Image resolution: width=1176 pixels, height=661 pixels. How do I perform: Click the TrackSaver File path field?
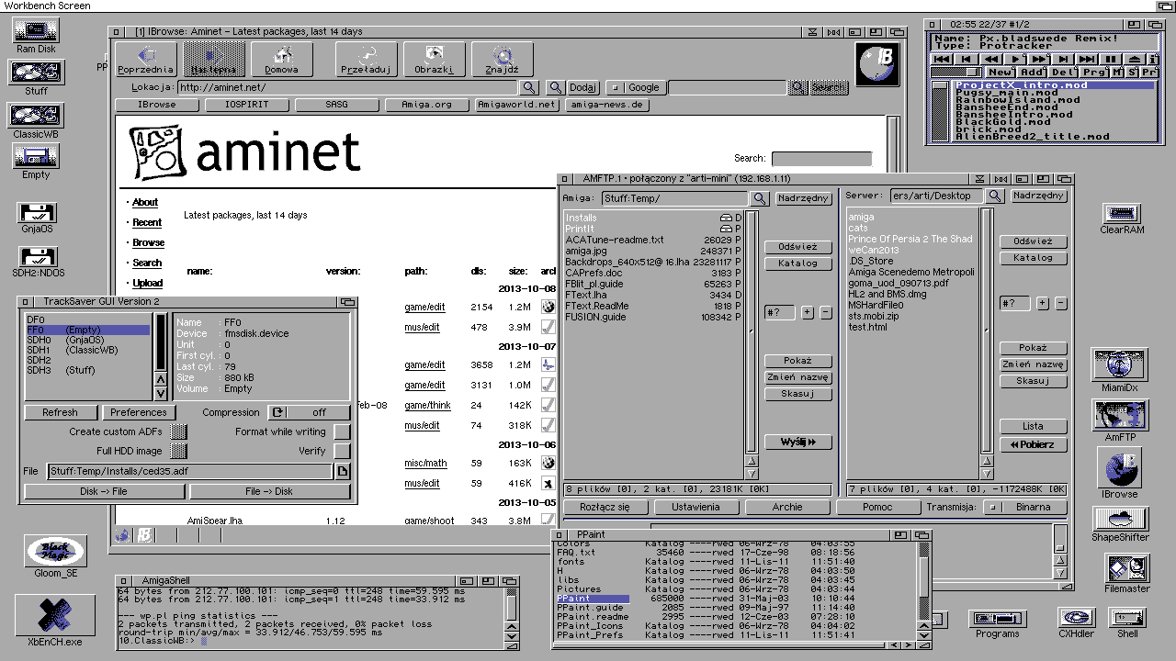[x=189, y=472]
